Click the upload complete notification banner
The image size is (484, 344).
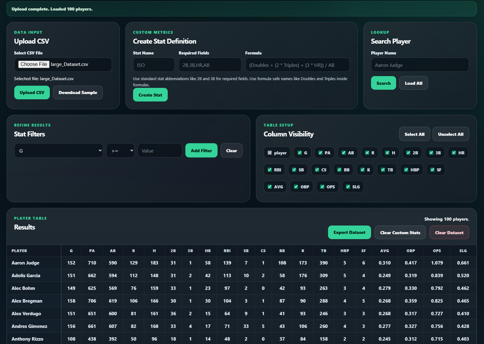pyautogui.click(x=241, y=9)
